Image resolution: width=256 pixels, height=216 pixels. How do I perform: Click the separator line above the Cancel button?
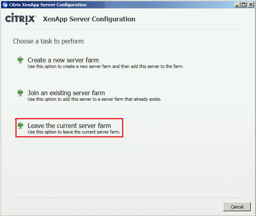coord(127,198)
